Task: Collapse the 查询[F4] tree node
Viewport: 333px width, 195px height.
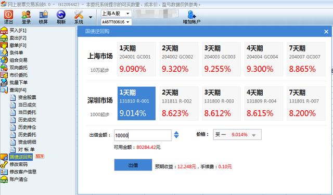Action: (x=18, y=90)
